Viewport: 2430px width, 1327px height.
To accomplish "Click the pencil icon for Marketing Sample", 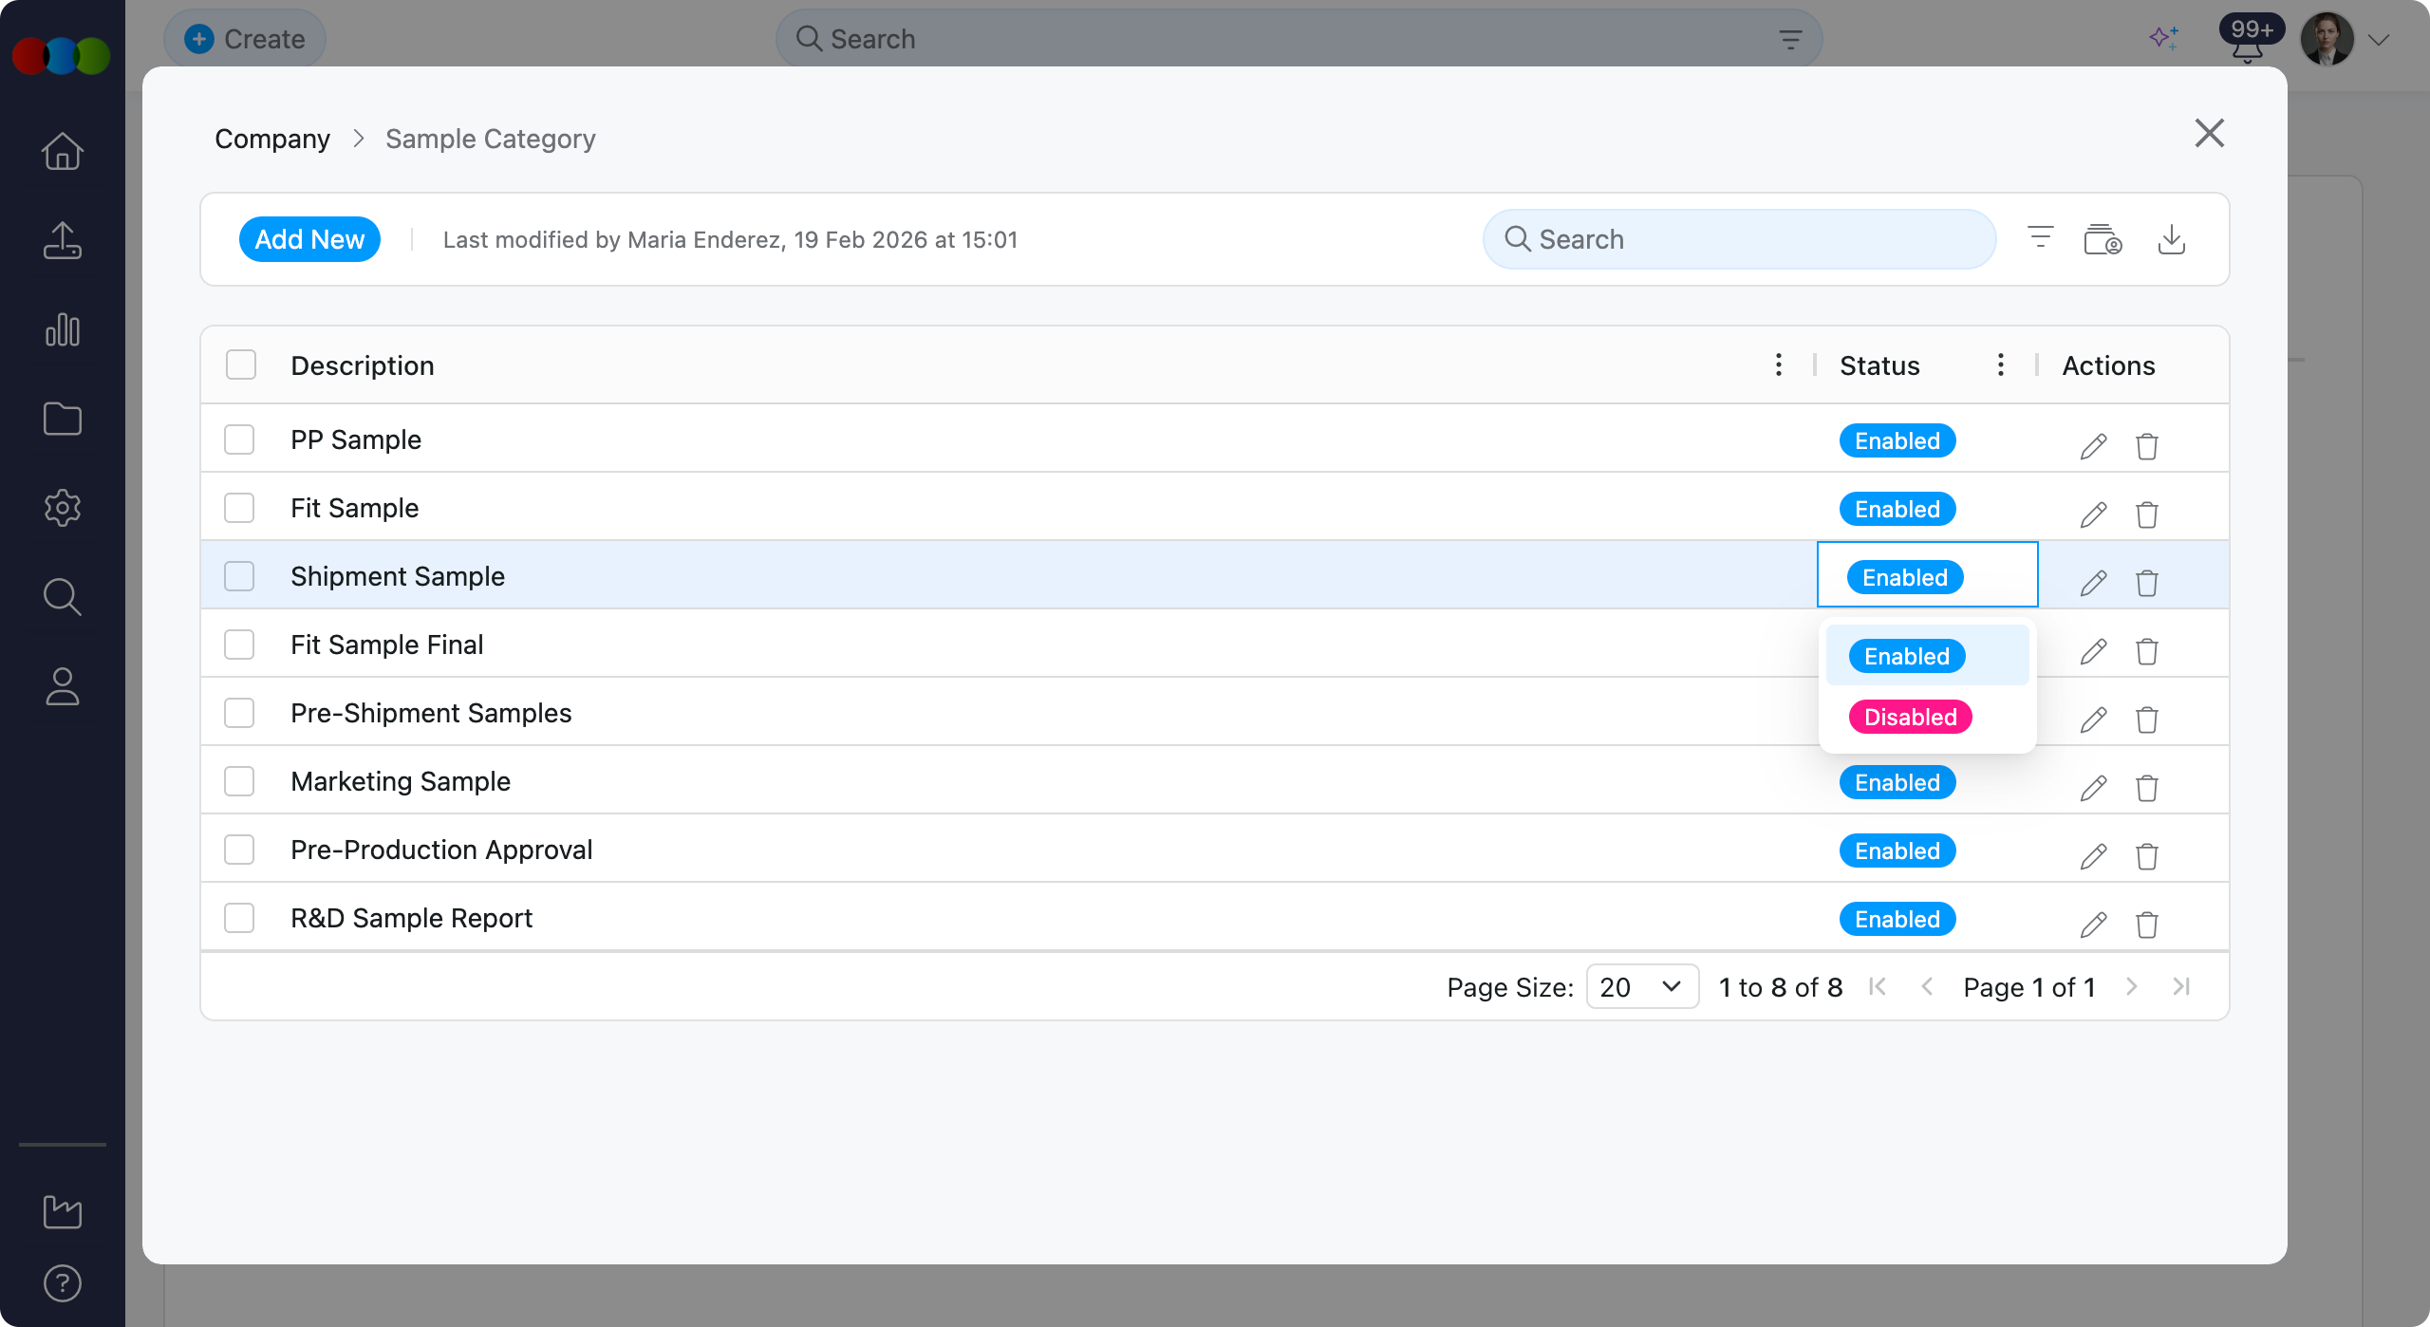I will pos(2093,788).
